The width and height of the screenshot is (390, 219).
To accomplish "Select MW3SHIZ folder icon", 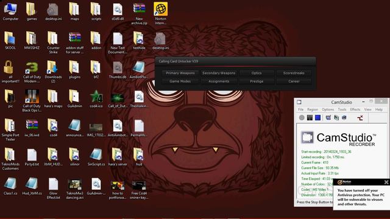I will (x=32, y=41).
